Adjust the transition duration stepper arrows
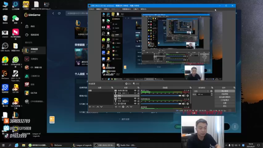The height and width of the screenshot is (148, 263). (x=212, y=94)
